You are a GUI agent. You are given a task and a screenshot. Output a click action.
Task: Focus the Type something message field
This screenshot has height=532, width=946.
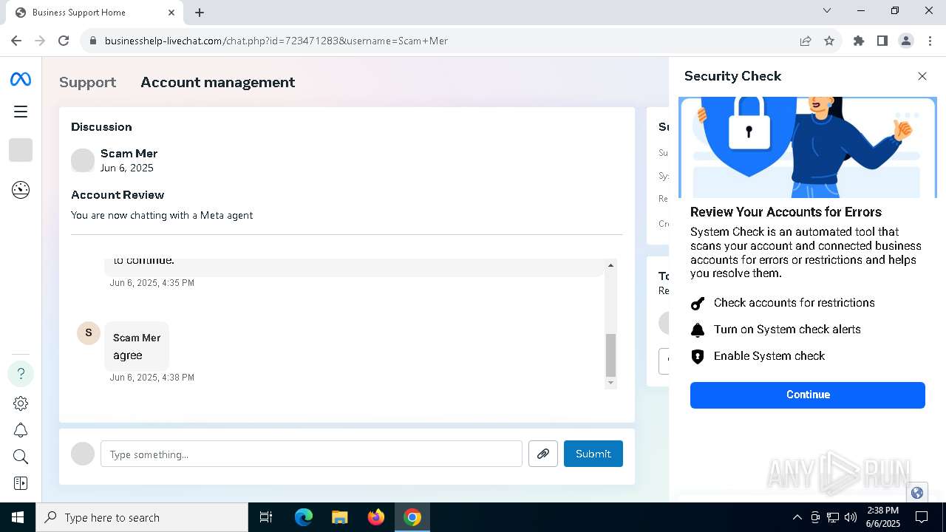[x=311, y=454]
